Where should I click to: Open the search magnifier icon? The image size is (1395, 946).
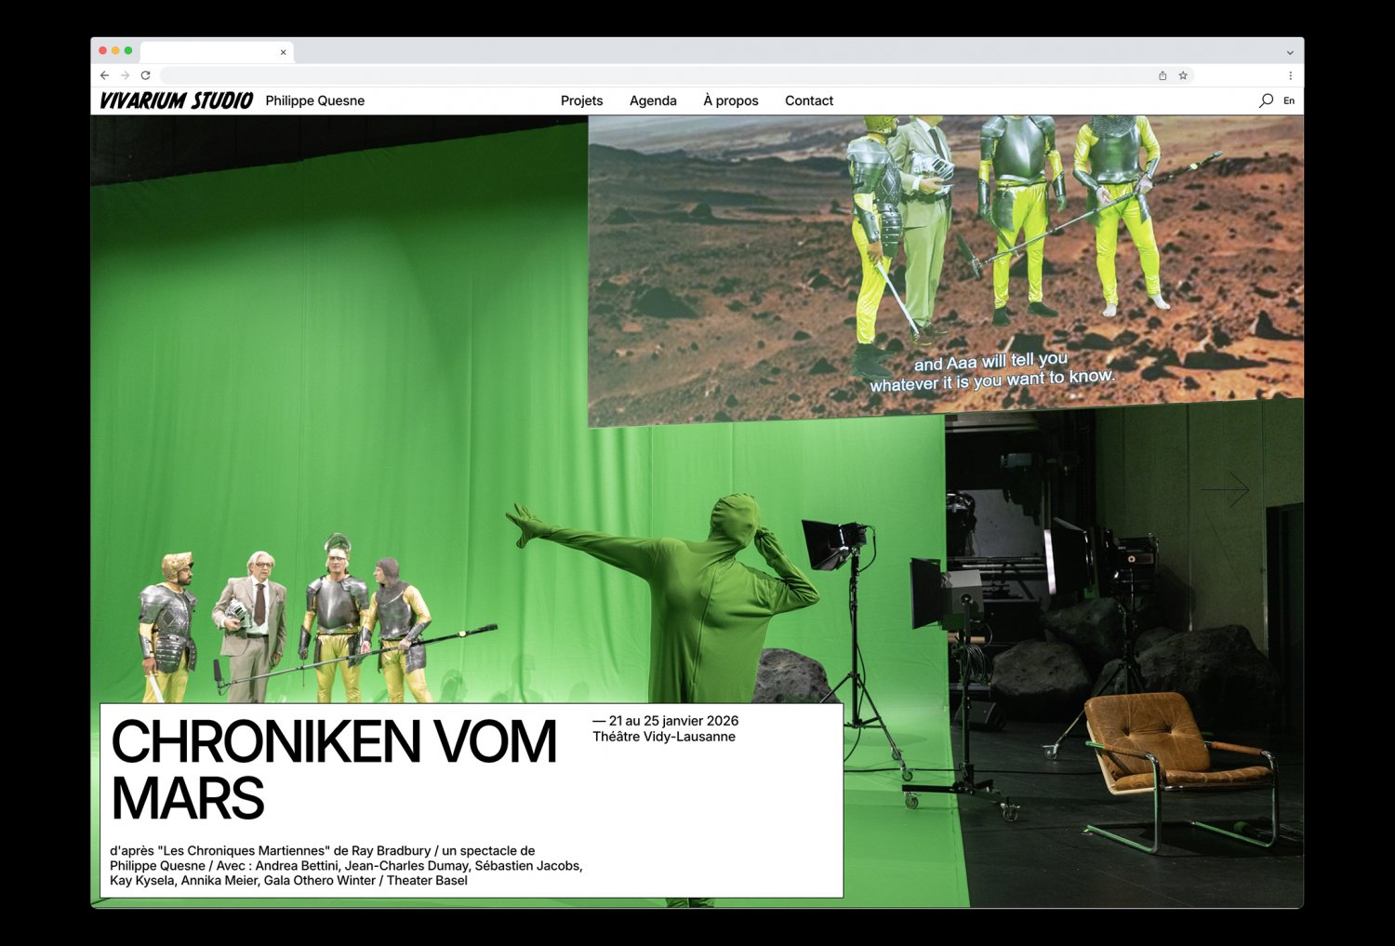coord(1266,100)
